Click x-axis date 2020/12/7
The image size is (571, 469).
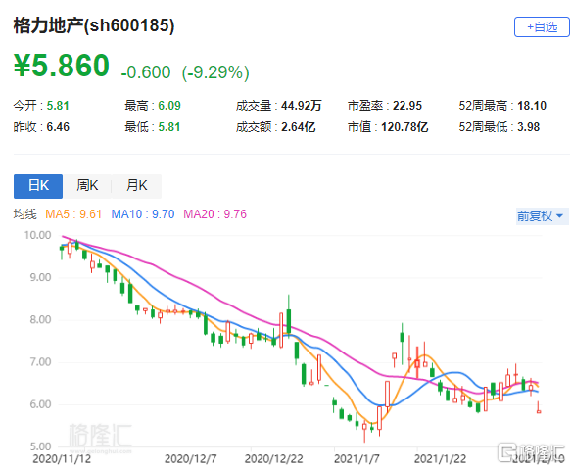[x=190, y=459]
